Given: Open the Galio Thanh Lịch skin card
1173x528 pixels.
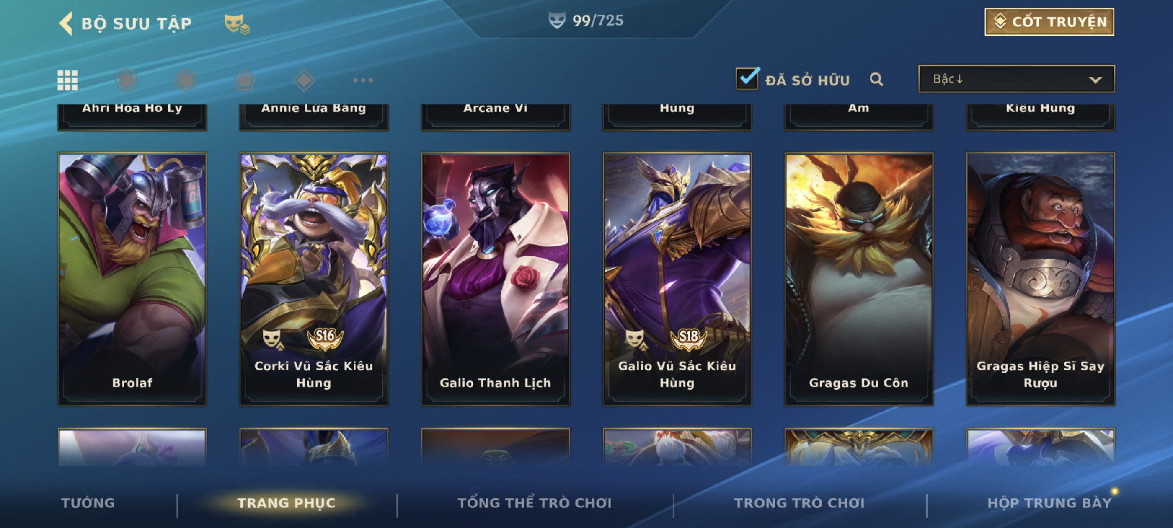Looking at the screenshot, I should click(495, 279).
